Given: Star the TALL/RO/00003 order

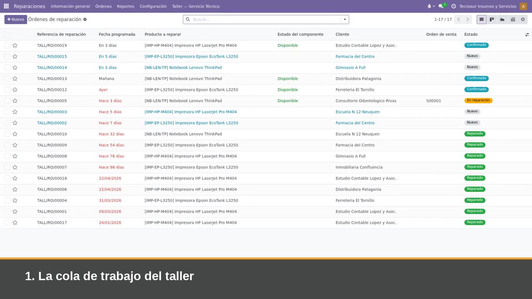Looking at the screenshot, I should pyautogui.click(x=15, y=112).
